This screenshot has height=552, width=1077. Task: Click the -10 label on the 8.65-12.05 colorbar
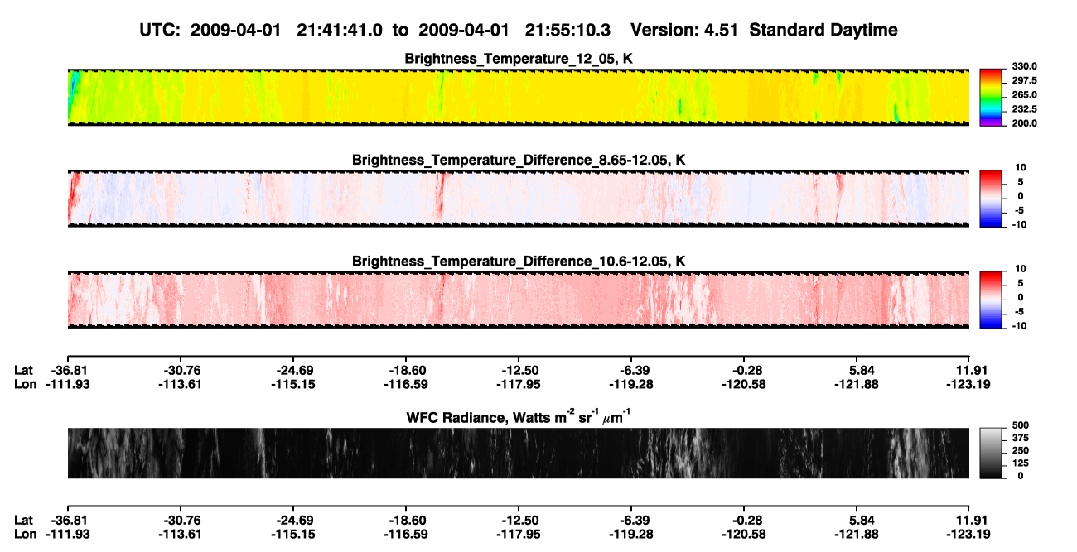(x=1019, y=225)
